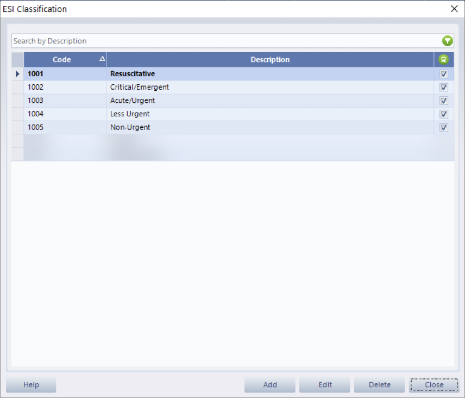Click the Edit button

click(x=325, y=384)
